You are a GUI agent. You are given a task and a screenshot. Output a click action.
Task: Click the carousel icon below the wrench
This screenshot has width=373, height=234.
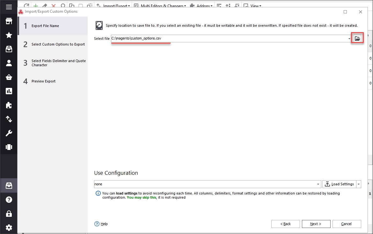point(9,147)
